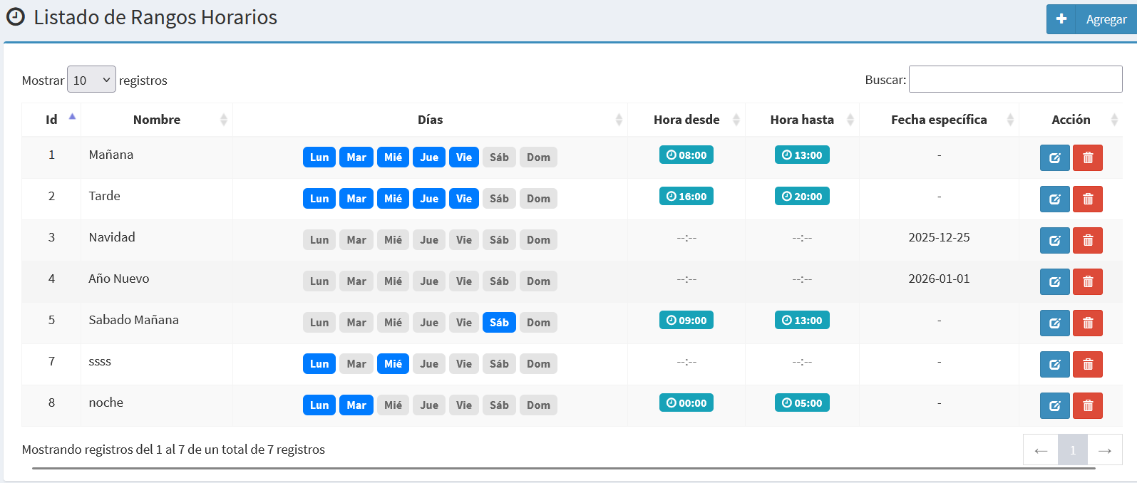Edit the Sabado Mañana row
The width and height of the screenshot is (1137, 483).
(1054, 323)
